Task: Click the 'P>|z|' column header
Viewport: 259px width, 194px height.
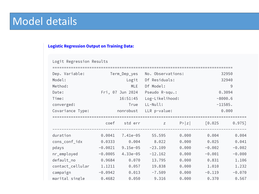Action: 185,123
